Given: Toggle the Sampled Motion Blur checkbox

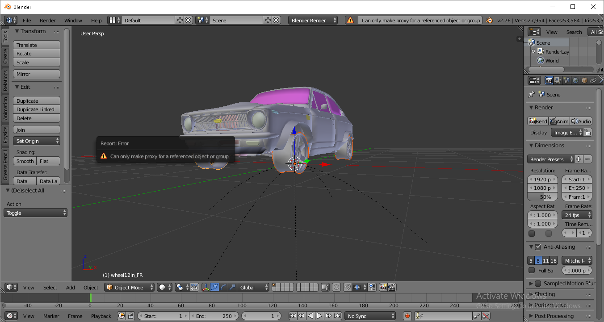Looking at the screenshot, I should pyautogui.click(x=538, y=284).
